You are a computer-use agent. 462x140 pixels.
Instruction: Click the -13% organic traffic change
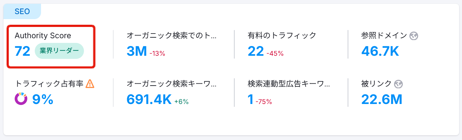[x=157, y=54]
